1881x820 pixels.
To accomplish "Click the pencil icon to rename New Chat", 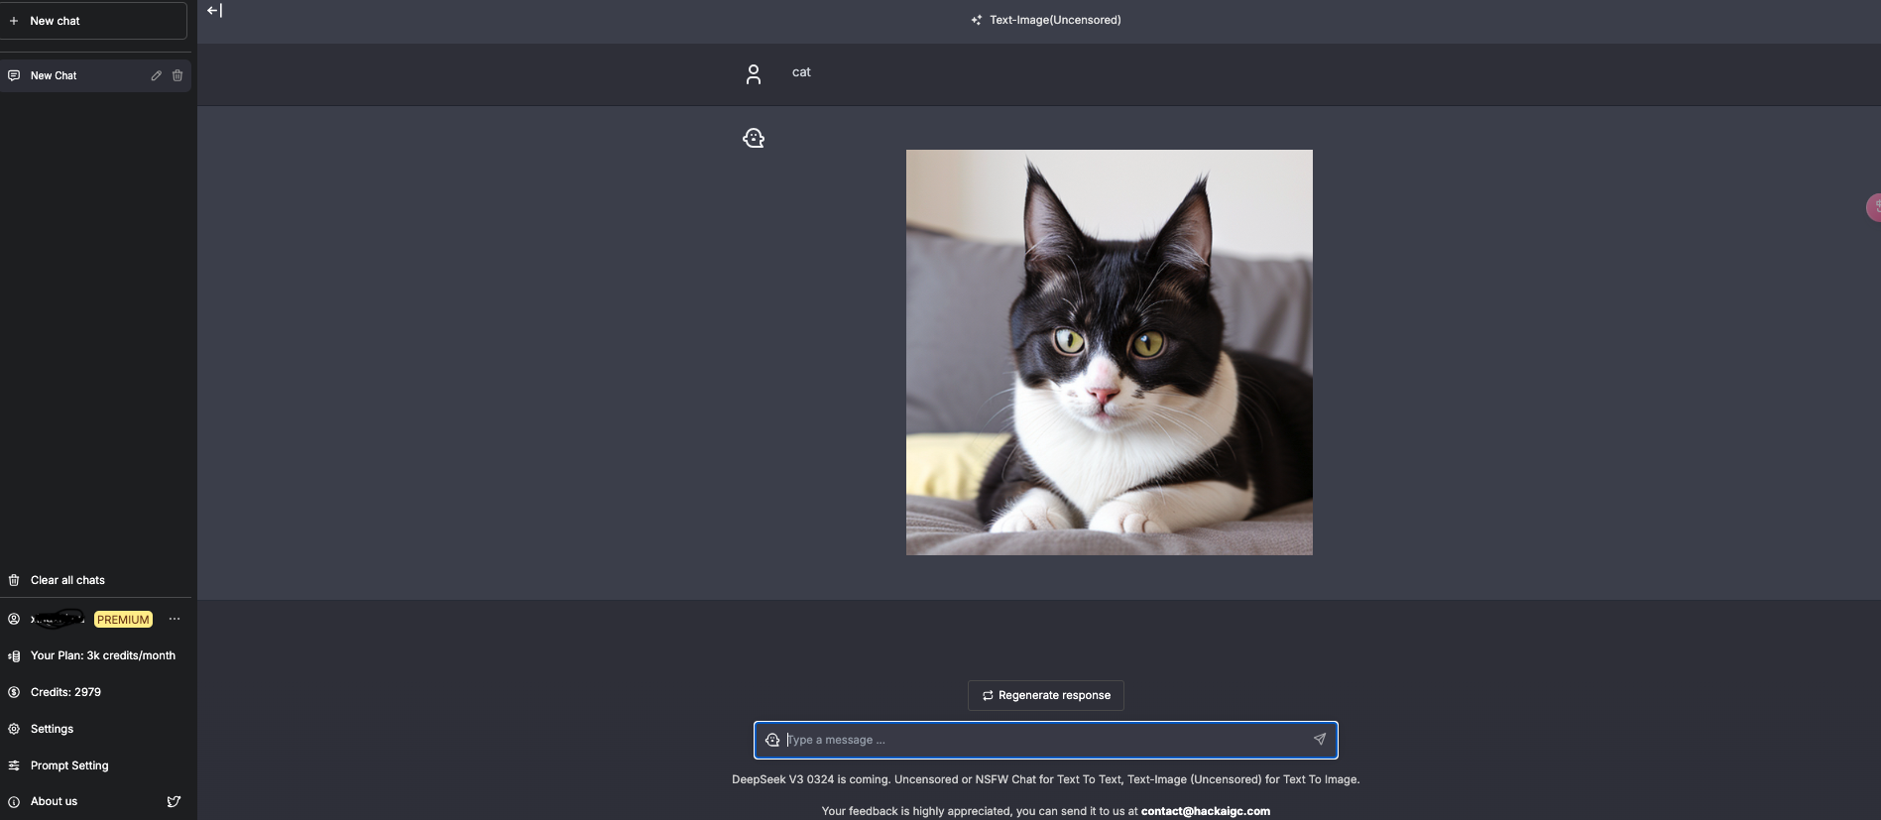I will click(156, 75).
